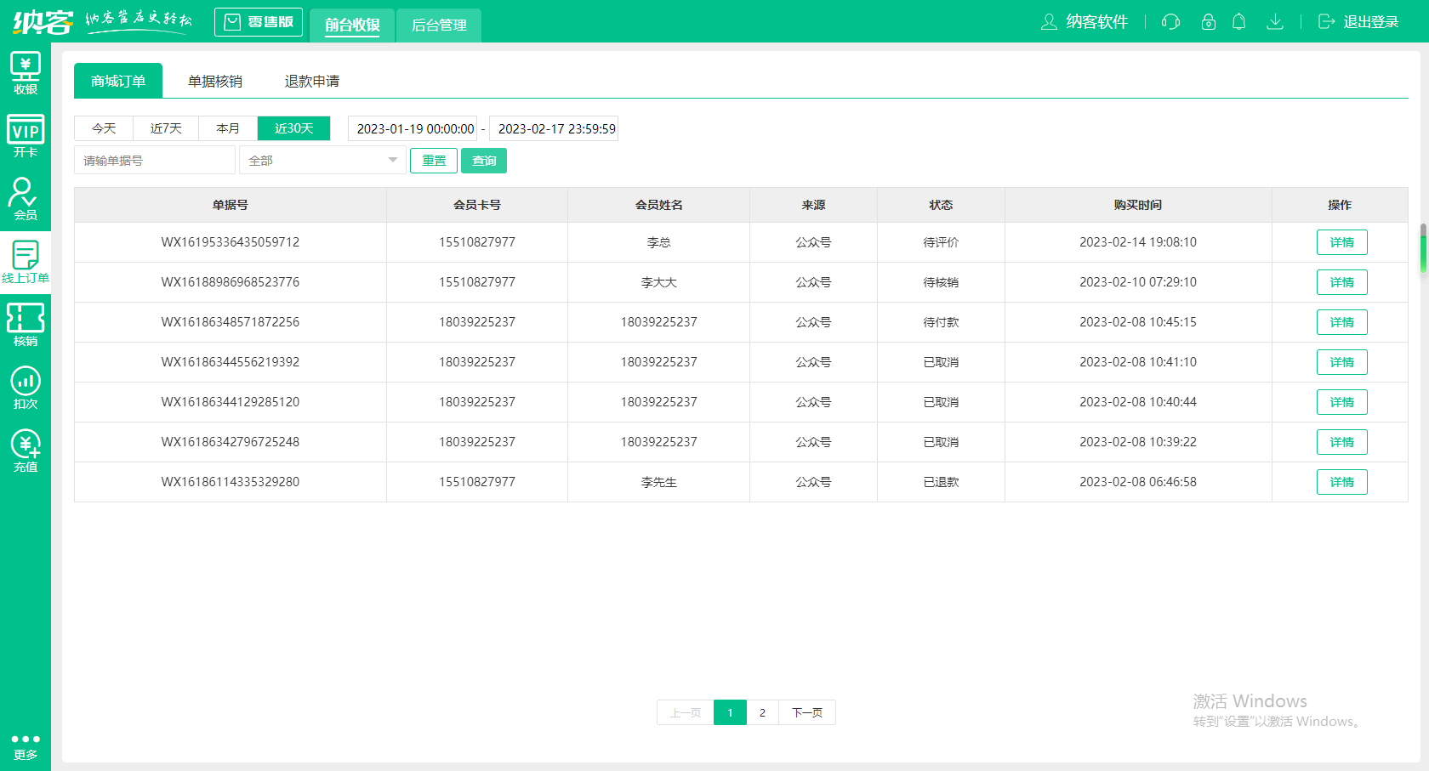Switch to the 单据核销 tab

point(215,82)
